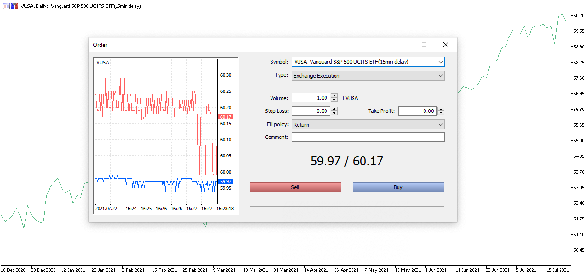
Task: Decrease Volume with the down arrow
Action: (x=334, y=100)
